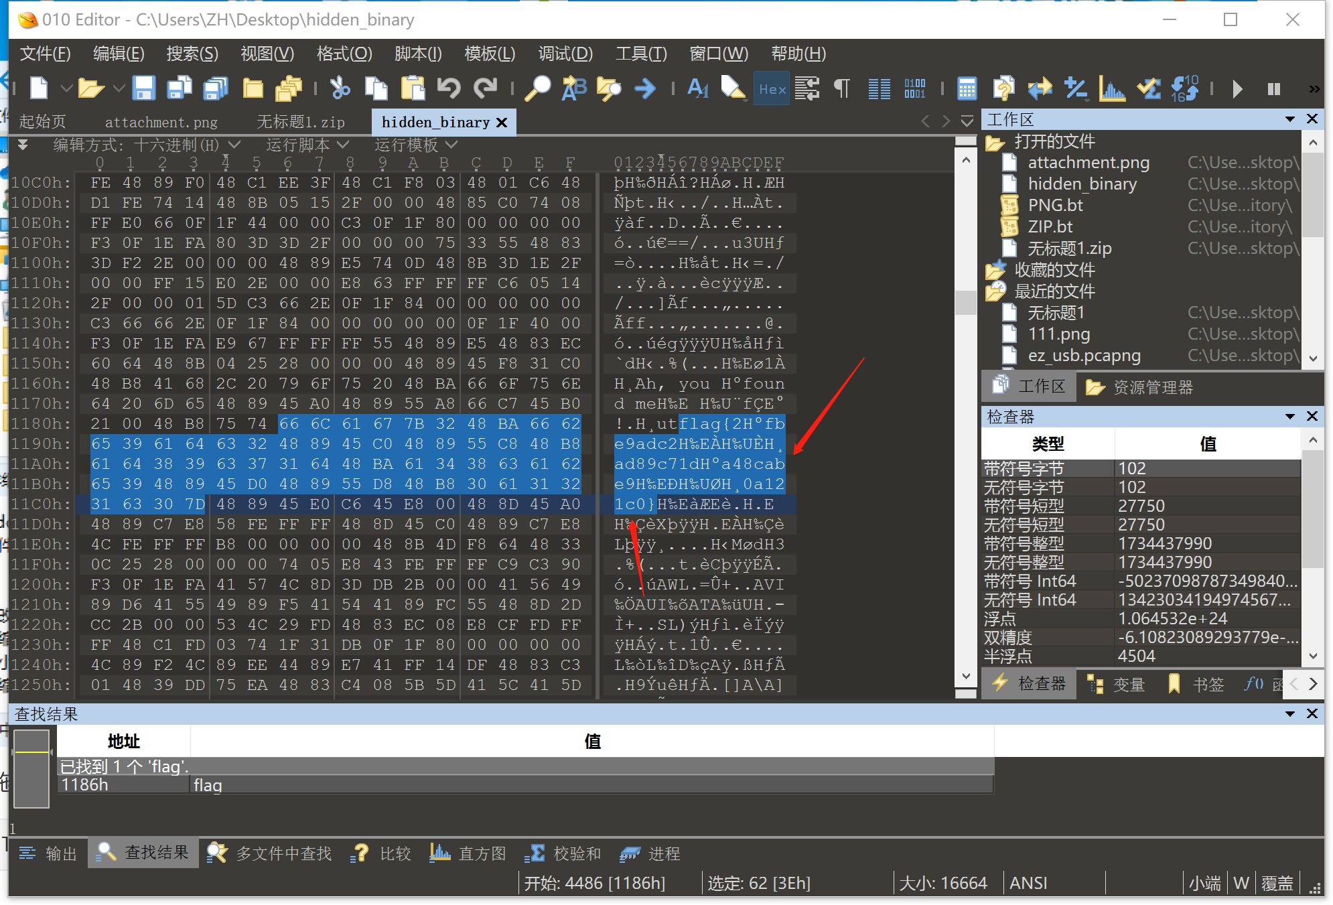Run the Checksum tool (Σ icon)

(1147, 88)
